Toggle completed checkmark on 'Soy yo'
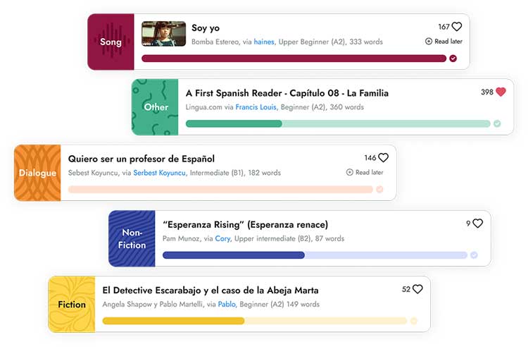Image resolution: width=528 pixels, height=347 pixels. coord(453,59)
